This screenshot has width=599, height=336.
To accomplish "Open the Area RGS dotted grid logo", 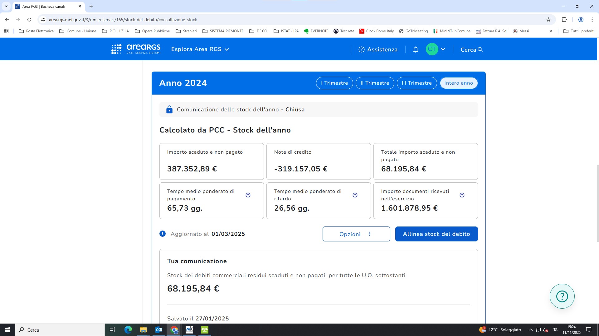I will click(x=116, y=49).
